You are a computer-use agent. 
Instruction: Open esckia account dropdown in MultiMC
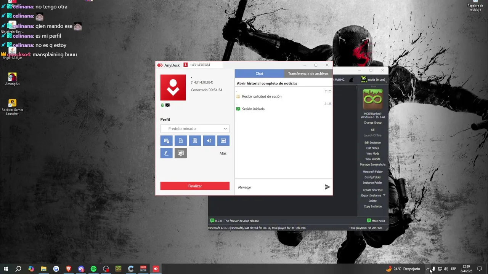373,80
